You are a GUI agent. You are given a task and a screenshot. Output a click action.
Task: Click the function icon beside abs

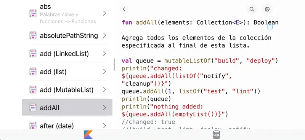(x=33, y=13)
